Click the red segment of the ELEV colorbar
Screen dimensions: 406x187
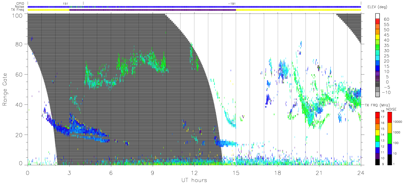tap(378, 21)
